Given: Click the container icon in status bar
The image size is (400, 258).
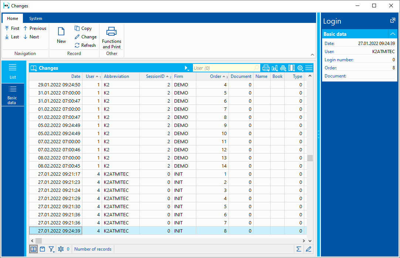Looking at the screenshot, I should coord(43,249).
